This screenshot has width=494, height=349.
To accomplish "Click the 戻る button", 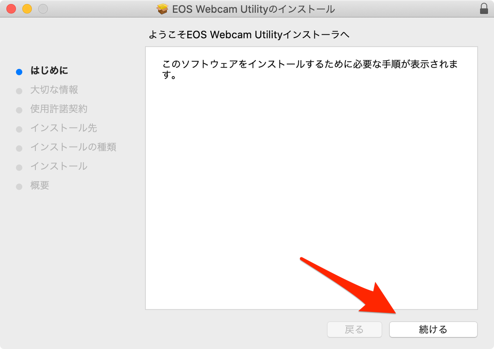I will (354, 329).
